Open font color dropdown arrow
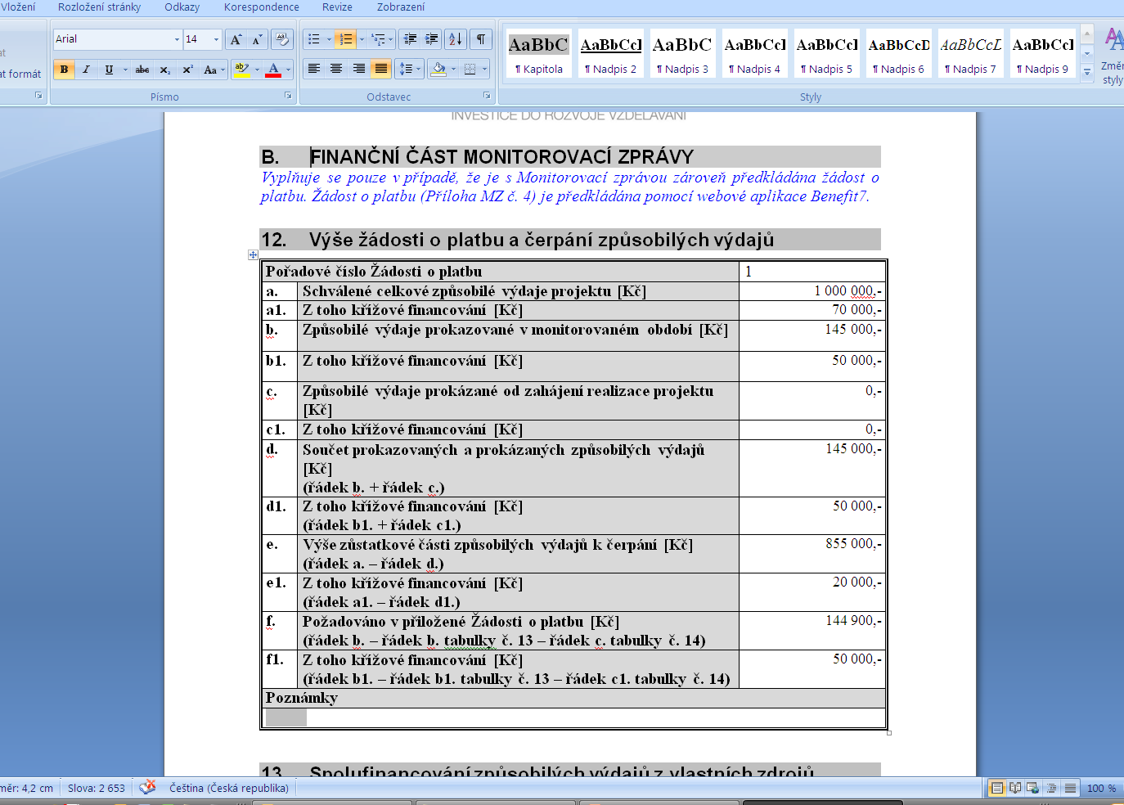The height and width of the screenshot is (805, 1124). coord(288,70)
